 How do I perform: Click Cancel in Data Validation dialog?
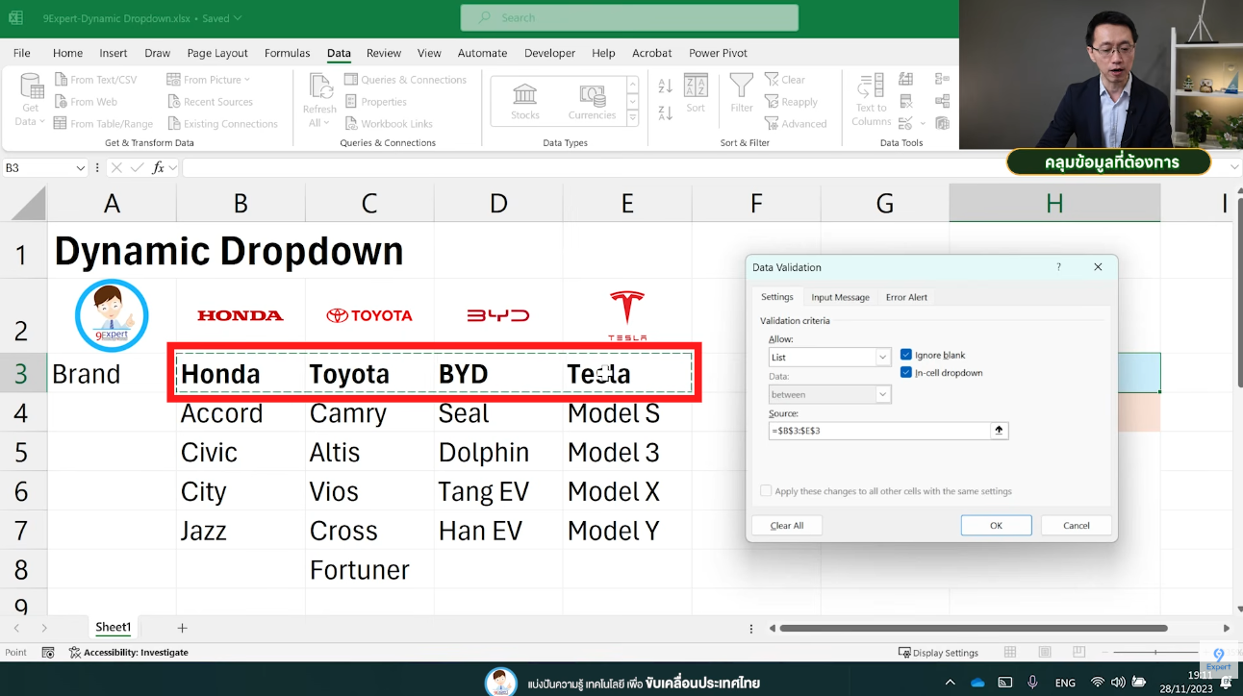[1077, 525]
